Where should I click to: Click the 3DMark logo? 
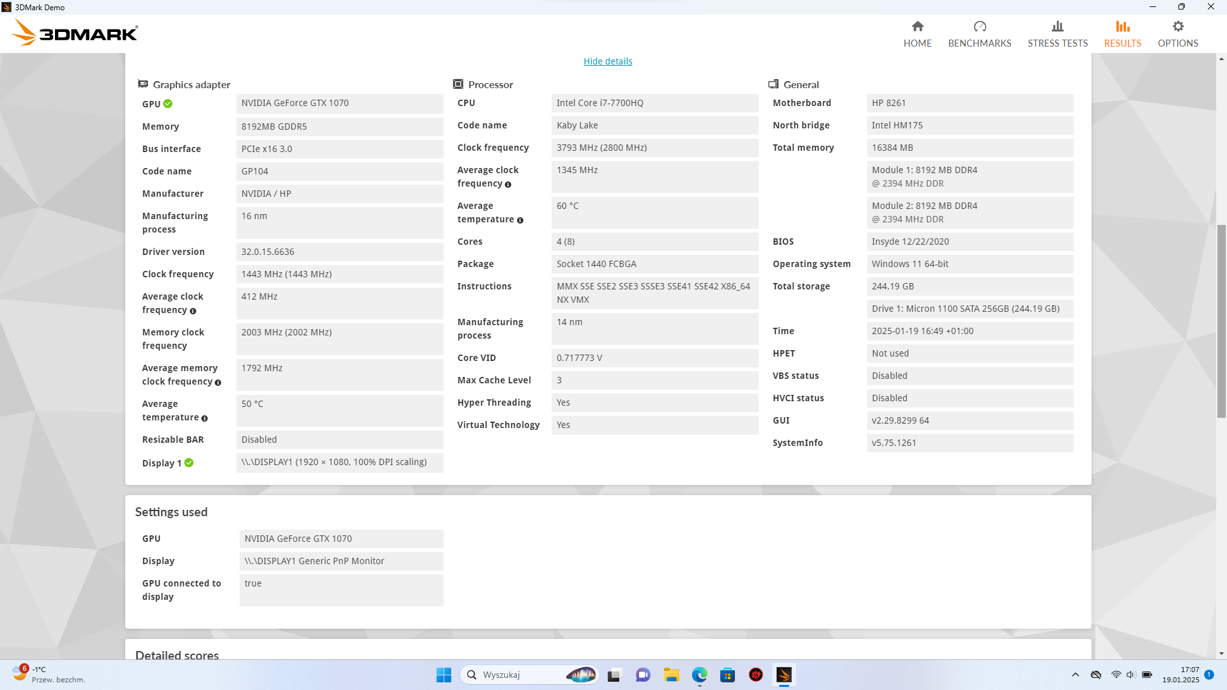point(75,33)
